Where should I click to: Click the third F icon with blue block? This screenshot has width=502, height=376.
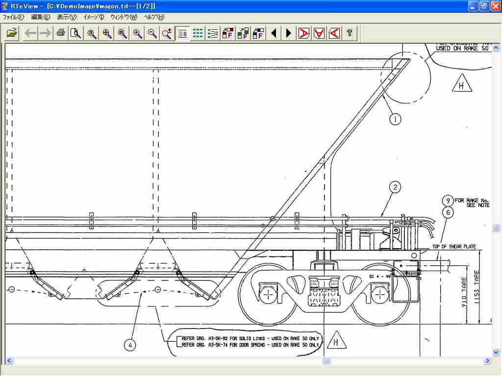(258, 33)
